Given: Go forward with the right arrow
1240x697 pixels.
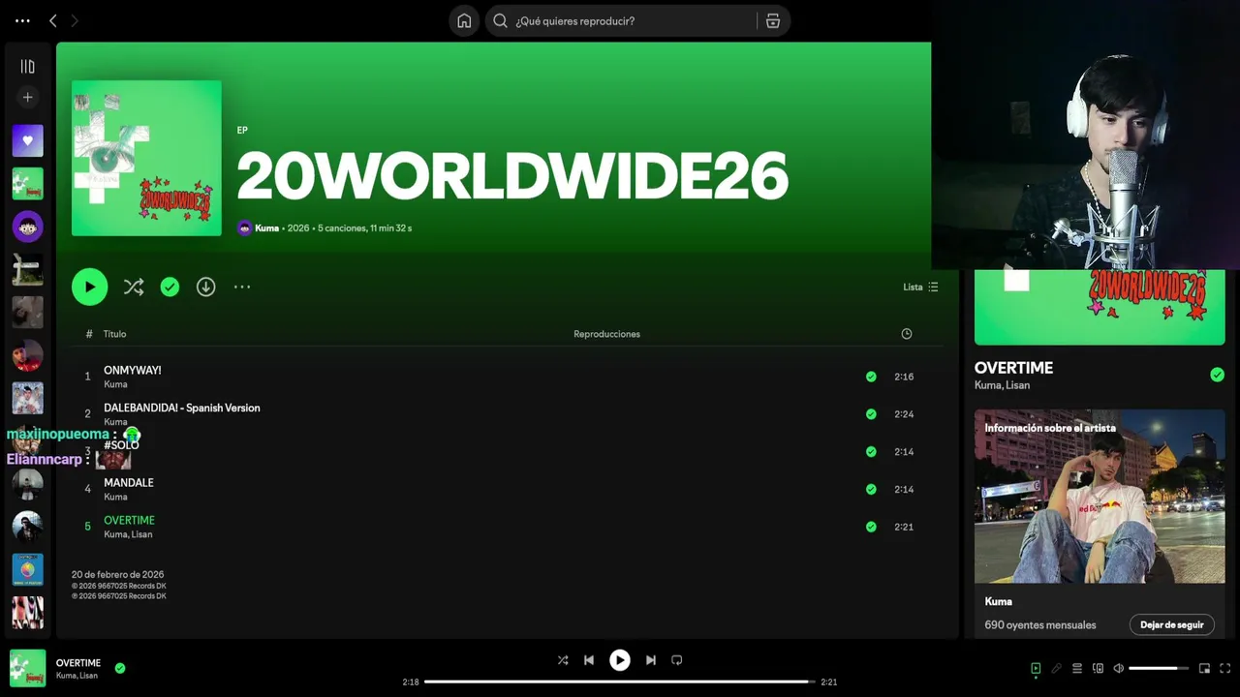Looking at the screenshot, I should pos(75,20).
